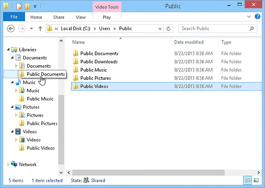Select the Documents library icon

[x=18, y=58]
